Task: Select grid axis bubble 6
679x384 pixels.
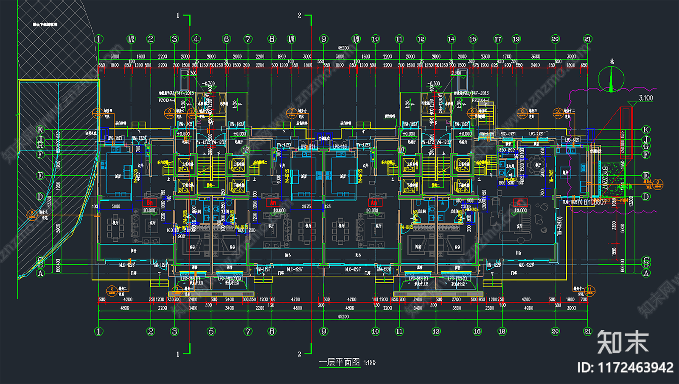Action: pos(226,39)
